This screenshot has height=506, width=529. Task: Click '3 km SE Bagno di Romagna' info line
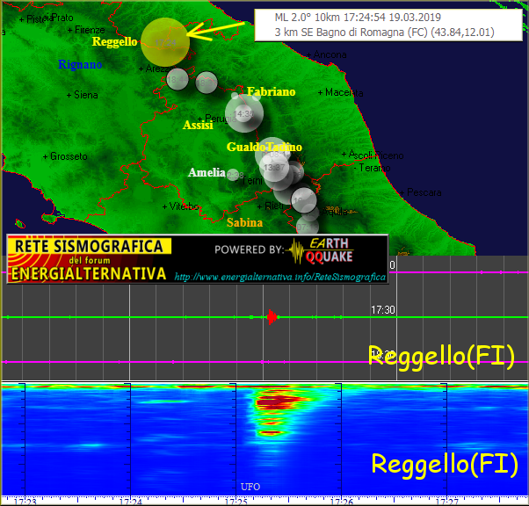point(385,32)
